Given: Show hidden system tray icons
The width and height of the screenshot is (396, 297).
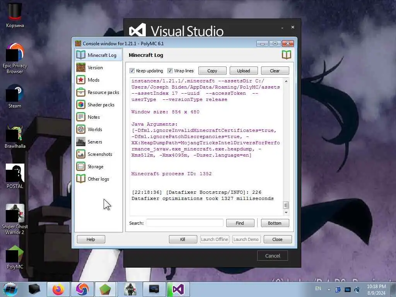Looking at the screenshot, I should 329,290.
